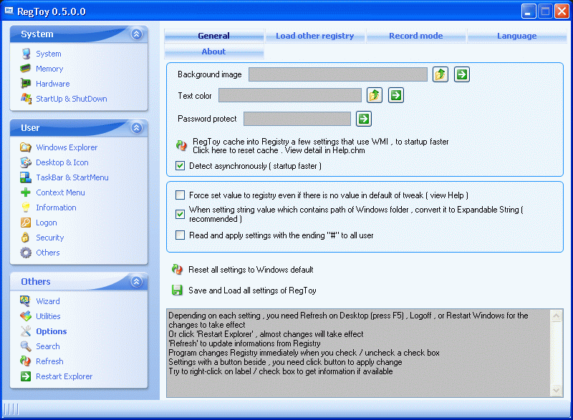Open the StartUp & ShutDown link

72,99
